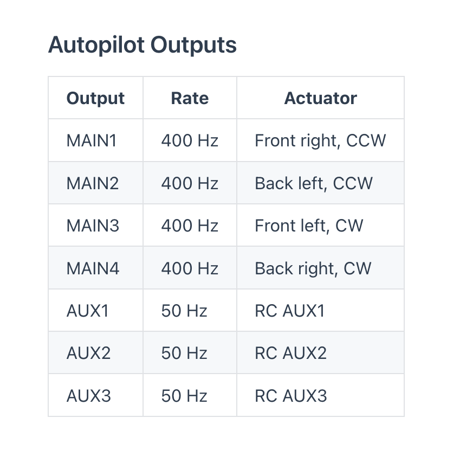466x450 pixels.
Task: Click the Autopilot Outputs heading
Action: click(x=142, y=45)
